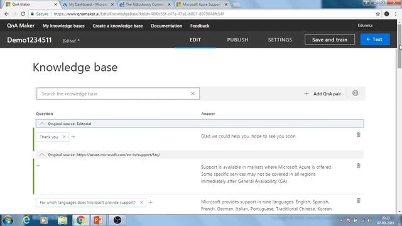The image size is (402, 226).
Task: Launch Internet Explorer from taskbar
Action: tap(26, 220)
